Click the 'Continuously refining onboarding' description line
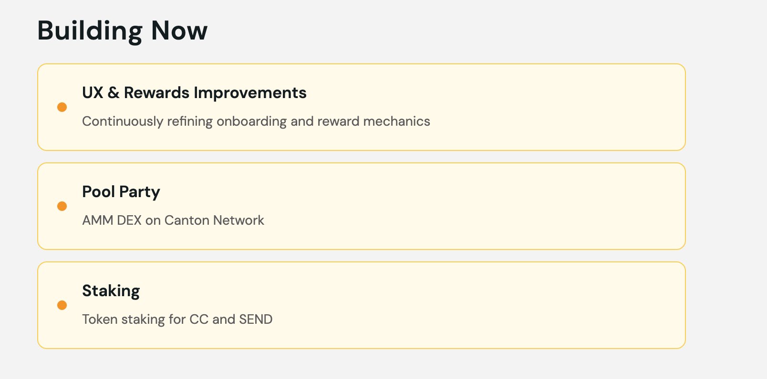Viewport: 767px width, 379px height. (x=256, y=121)
